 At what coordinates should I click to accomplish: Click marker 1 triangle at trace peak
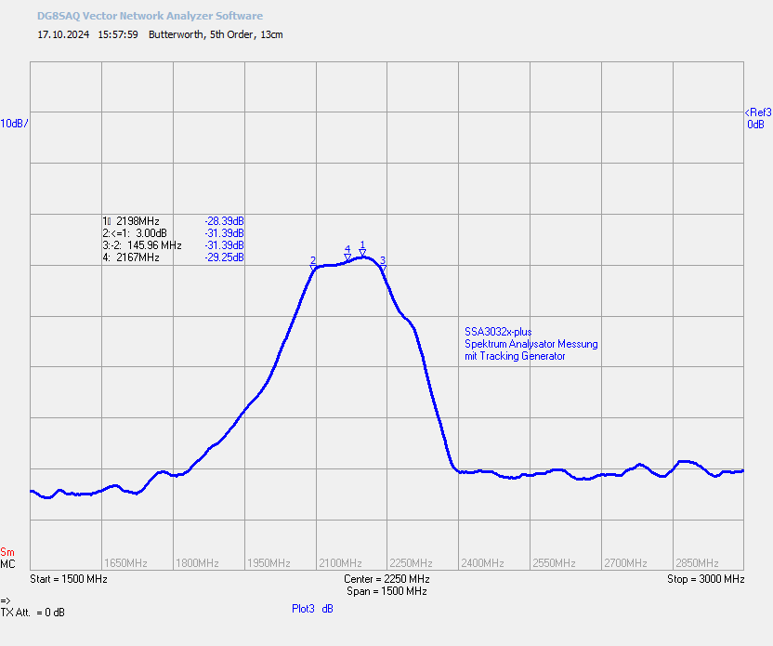[362, 253]
